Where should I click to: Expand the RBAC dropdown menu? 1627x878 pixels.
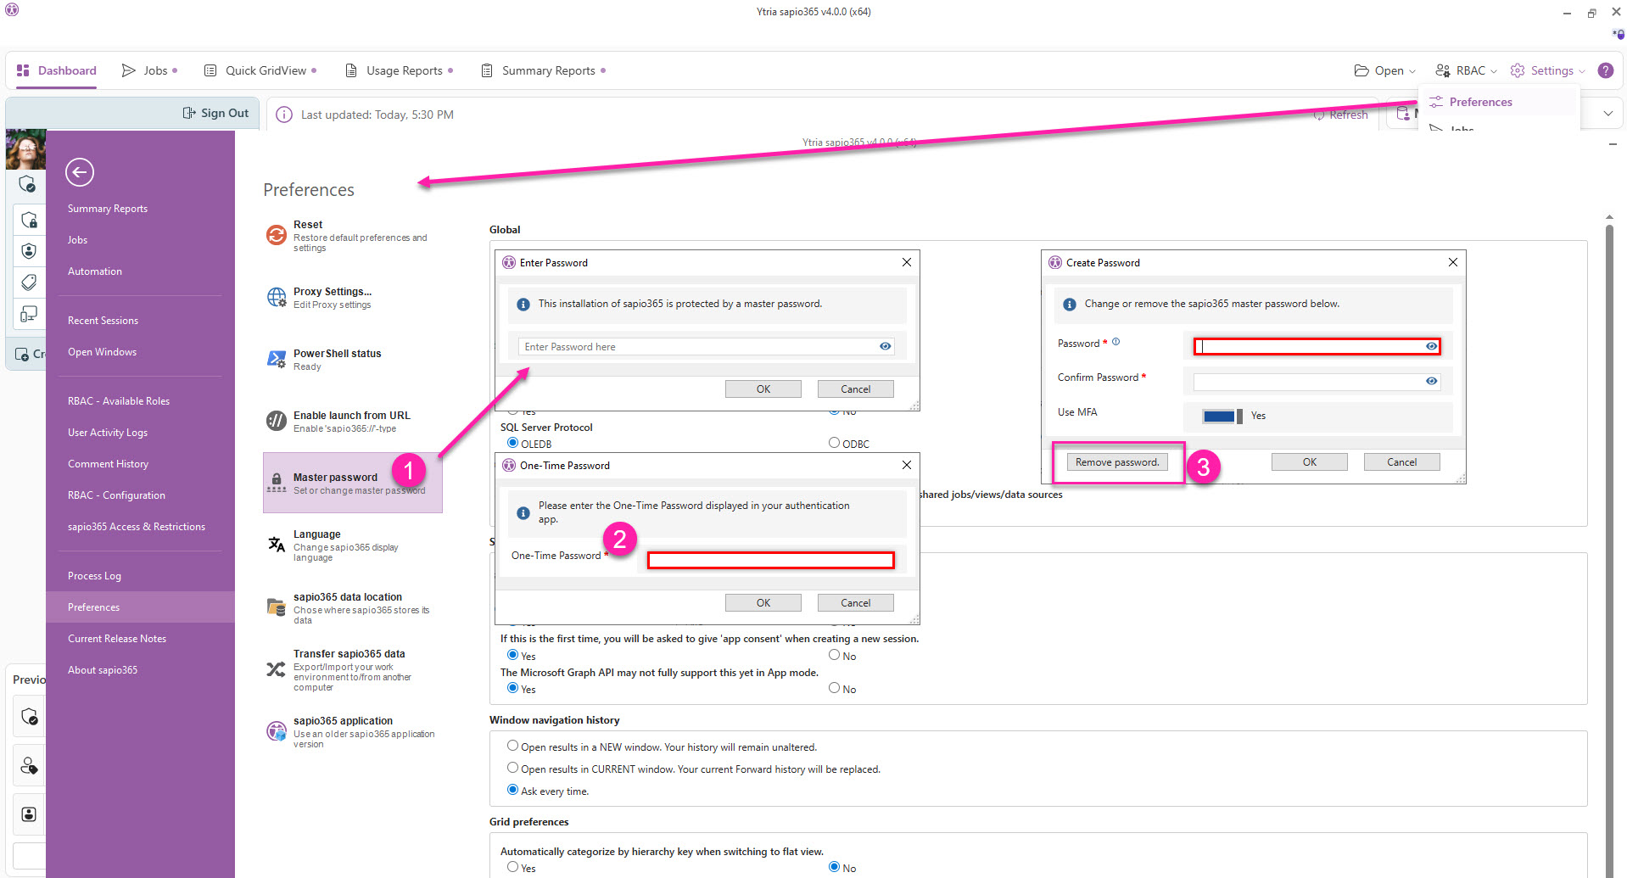pyautogui.click(x=1466, y=70)
